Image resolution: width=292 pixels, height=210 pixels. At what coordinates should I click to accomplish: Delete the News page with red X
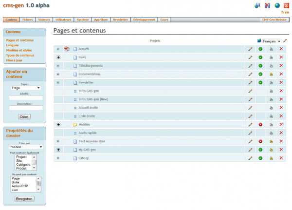pyautogui.click(x=281, y=57)
